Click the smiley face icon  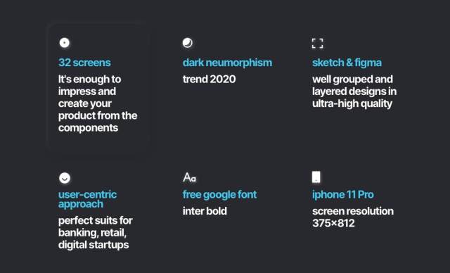[x=65, y=178]
